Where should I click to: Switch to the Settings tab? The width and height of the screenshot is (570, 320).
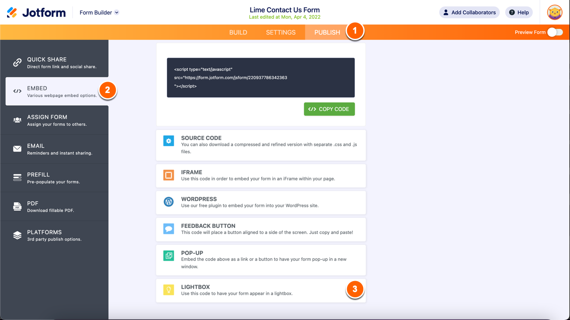[x=281, y=32]
